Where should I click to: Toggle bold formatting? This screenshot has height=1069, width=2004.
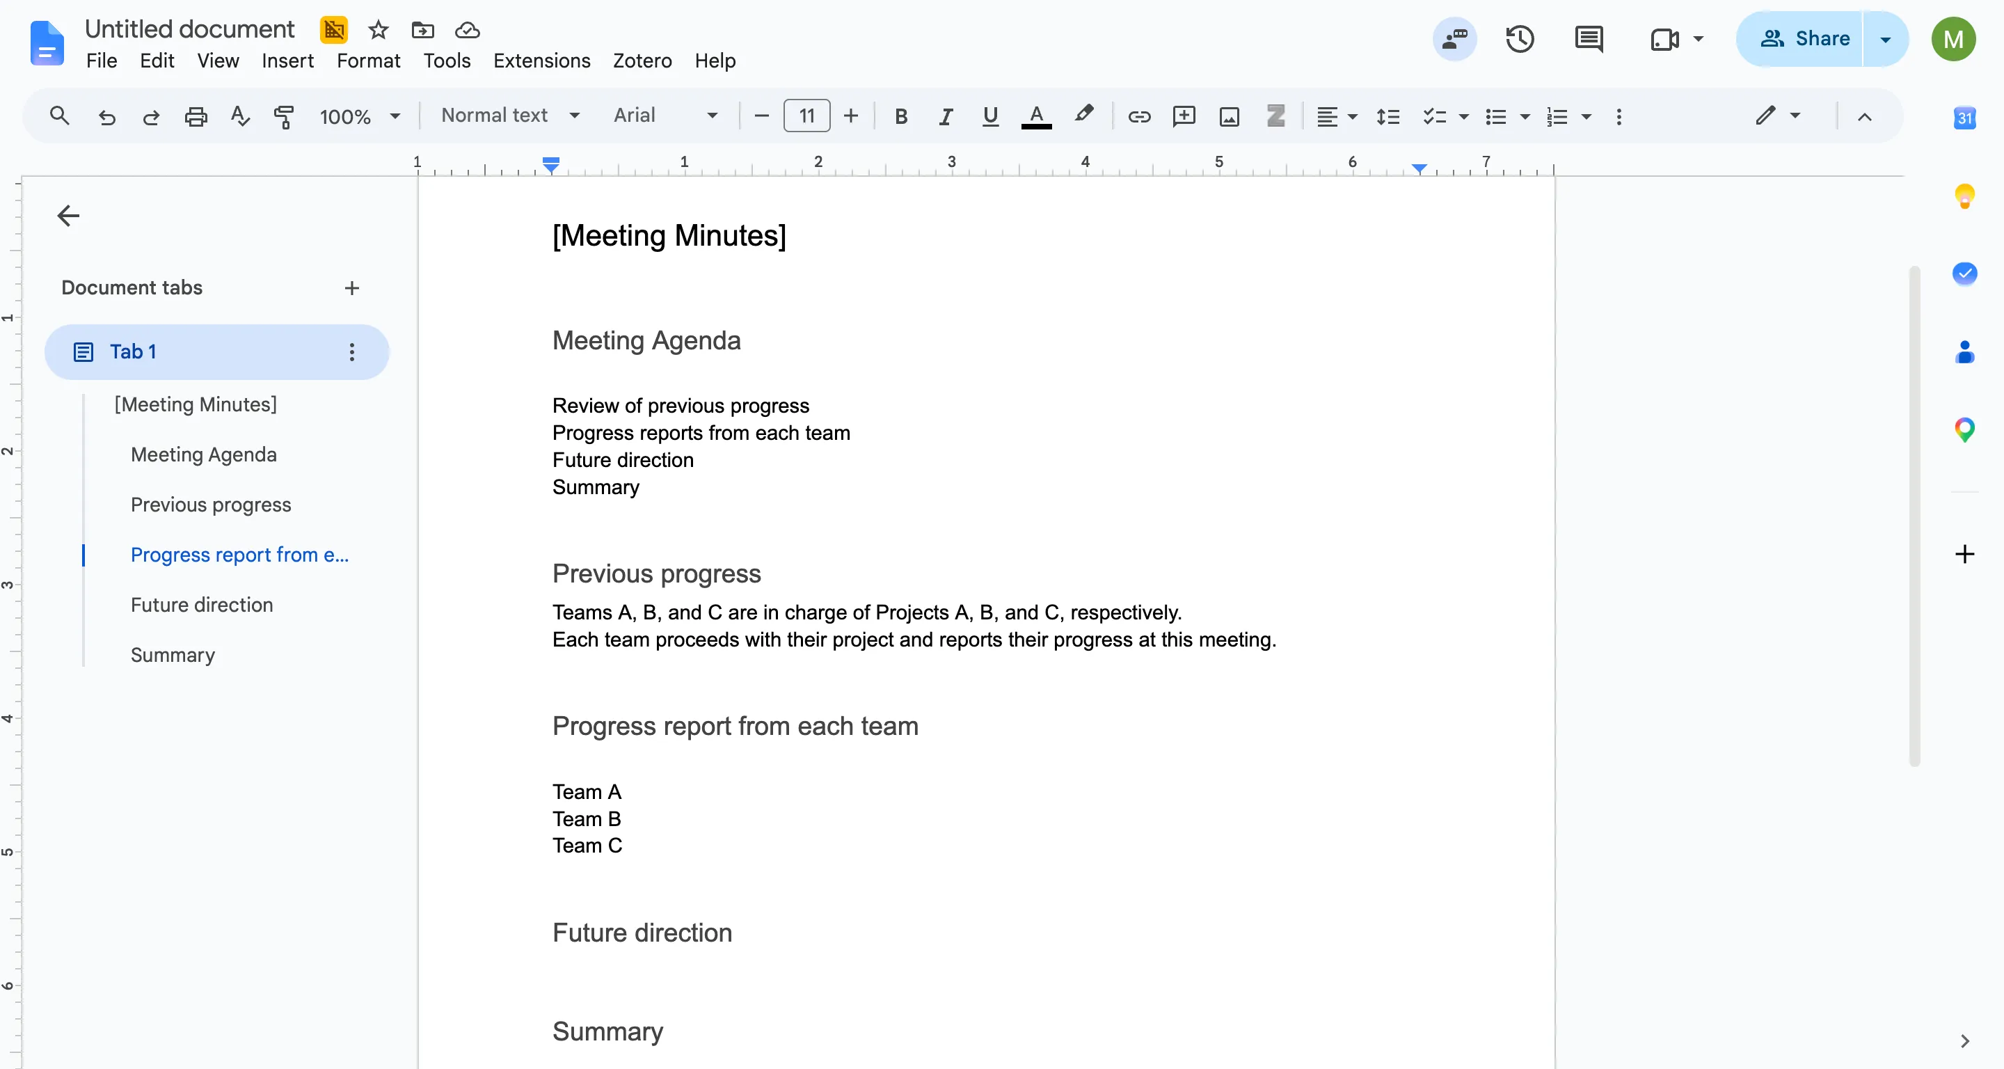(x=901, y=117)
